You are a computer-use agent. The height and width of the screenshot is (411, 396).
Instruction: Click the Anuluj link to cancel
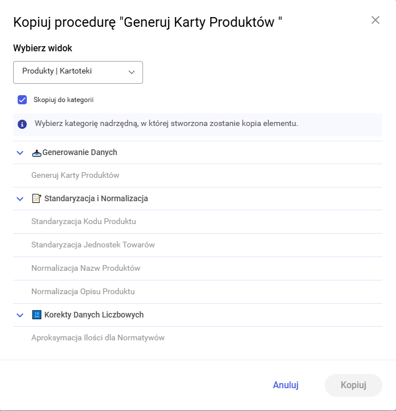pyautogui.click(x=285, y=385)
